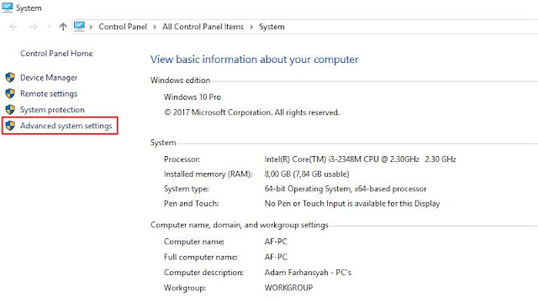Open Control Panel breadcrumb
538x302 pixels.
[x=123, y=27]
